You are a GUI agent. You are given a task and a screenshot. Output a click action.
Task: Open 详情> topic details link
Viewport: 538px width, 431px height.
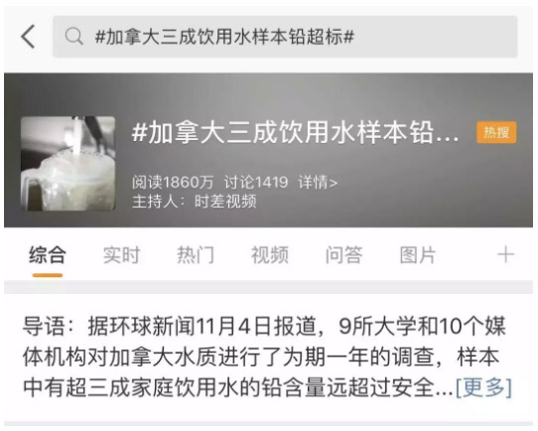tap(318, 182)
